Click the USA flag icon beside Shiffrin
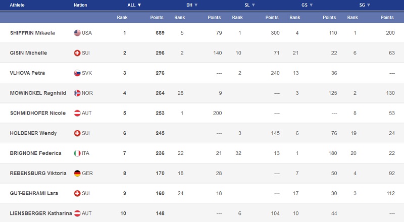Screen dimensions: 404x222 pyautogui.click(x=77, y=33)
